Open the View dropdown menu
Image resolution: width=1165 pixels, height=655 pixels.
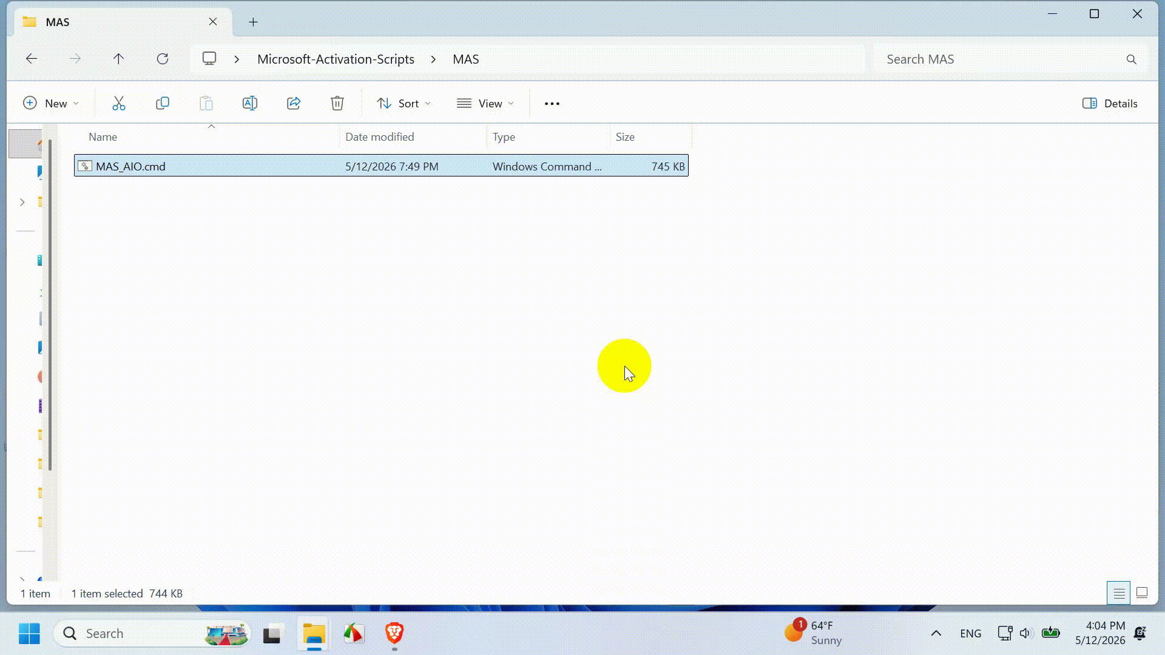[x=485, y=104]
